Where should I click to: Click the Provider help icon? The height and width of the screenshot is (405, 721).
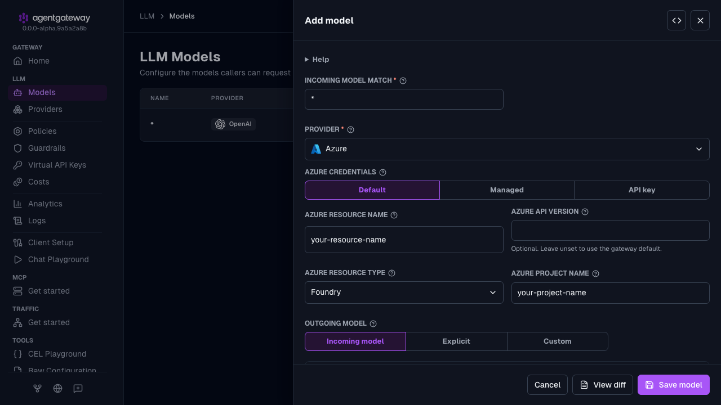(350, 129)
